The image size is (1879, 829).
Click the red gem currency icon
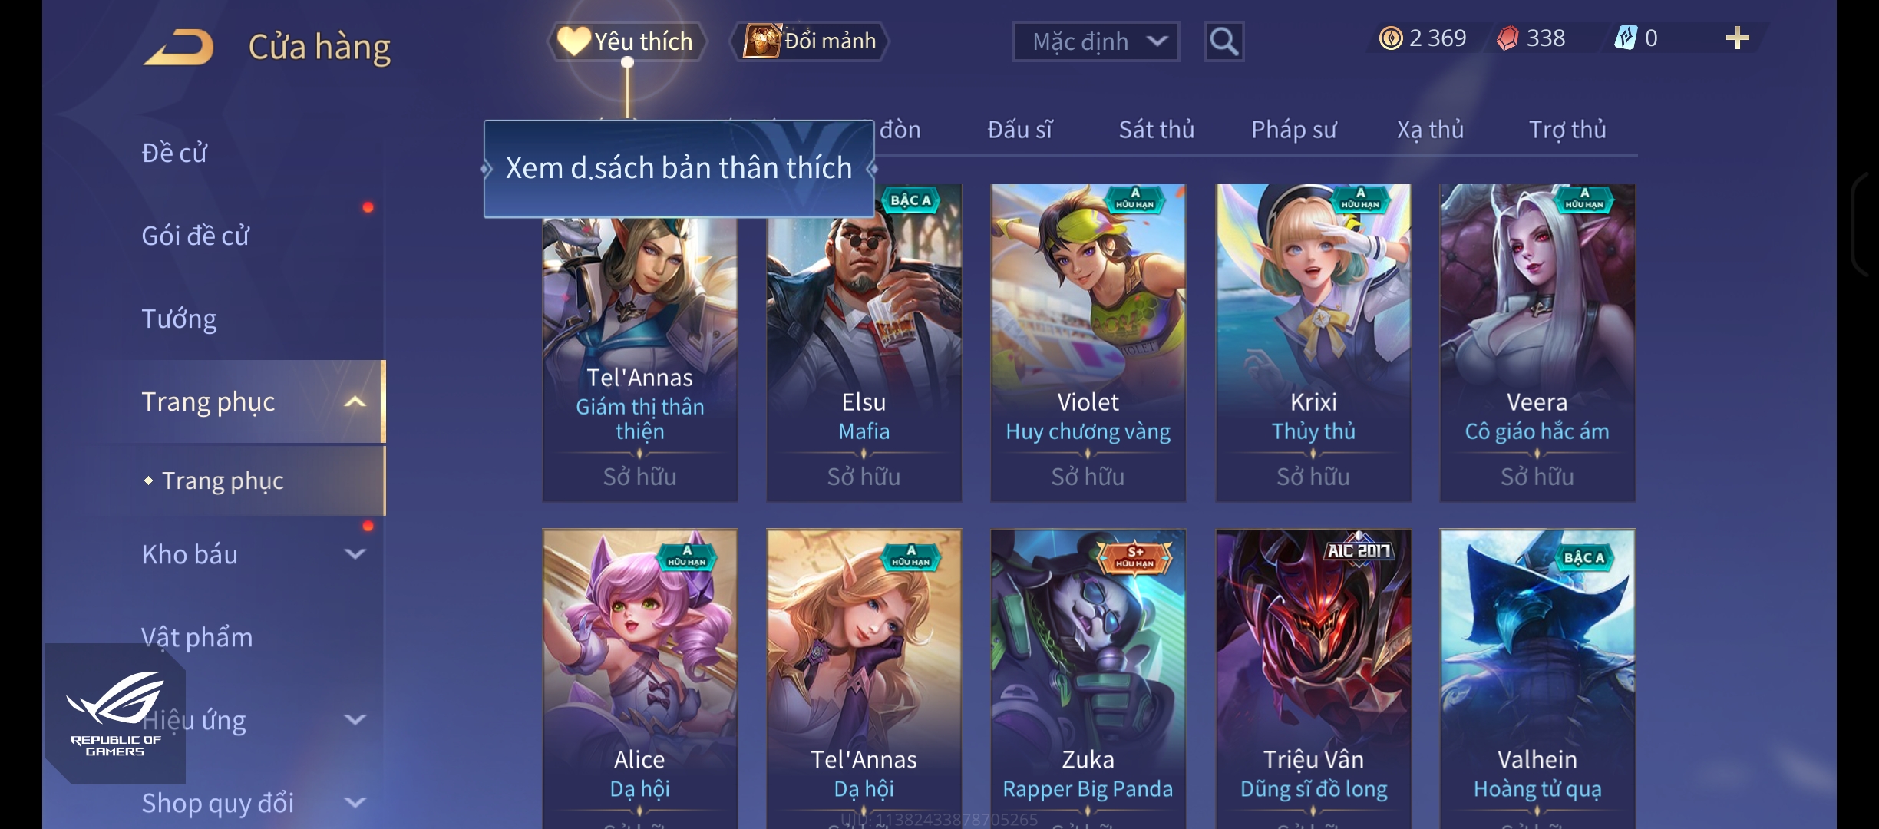coord(1507,38)
